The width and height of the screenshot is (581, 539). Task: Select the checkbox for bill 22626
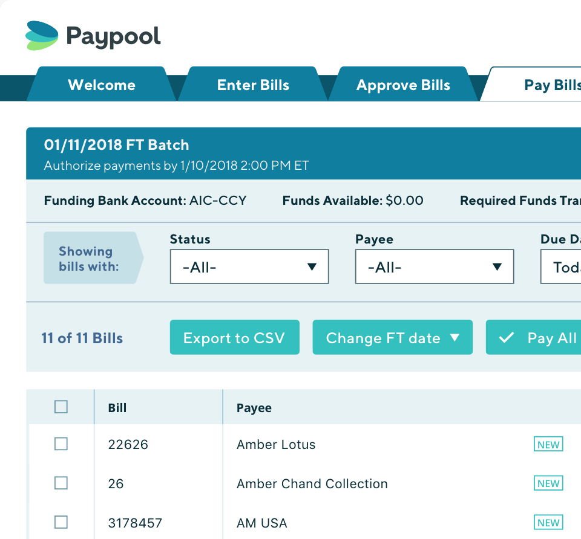pos(61,444)
